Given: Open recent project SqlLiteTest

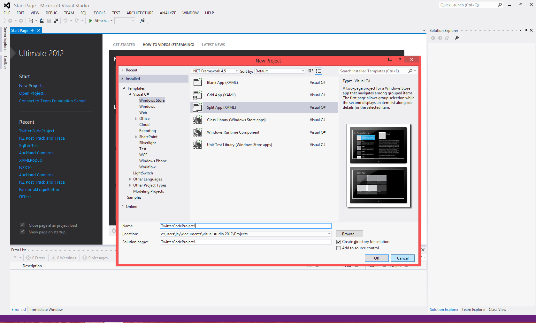Looking at the screenshot, I should [x=29, y=145].
